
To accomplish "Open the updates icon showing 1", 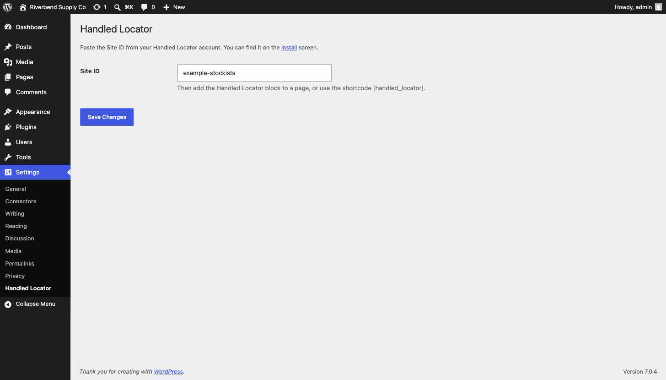I will [97, 7].
